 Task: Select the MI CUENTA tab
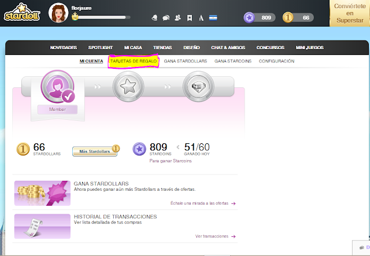click(91, 61)
